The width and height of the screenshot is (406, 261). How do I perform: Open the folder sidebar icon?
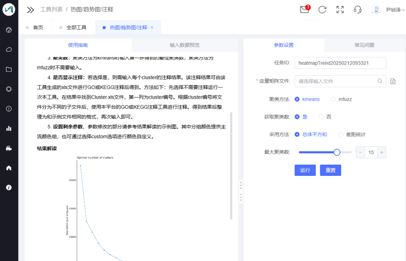[x=9, y=69]
